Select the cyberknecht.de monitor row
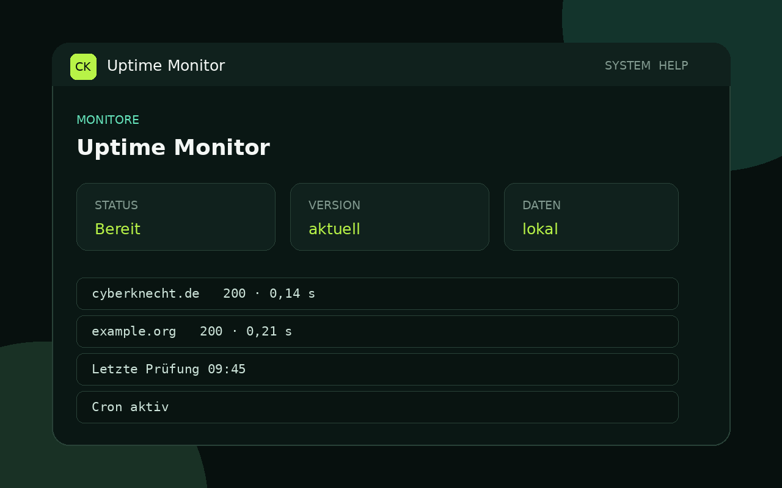782x488 pixels. click(x=378, y=293)
